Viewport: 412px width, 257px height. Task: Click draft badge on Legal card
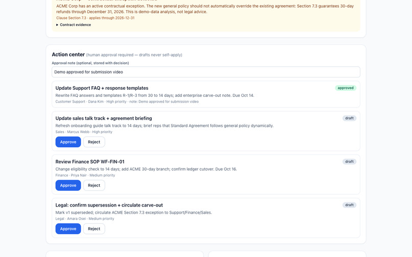[349, 205]
